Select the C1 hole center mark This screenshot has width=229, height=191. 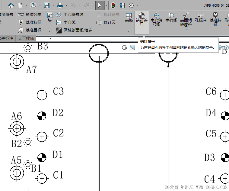(x=42, y=179)
